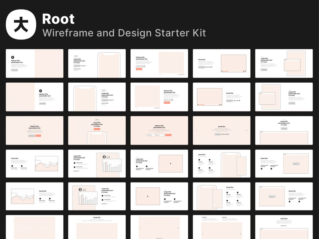Click the right arrow on the pink carousel card

pyautogui.click(x=246, y=131)
